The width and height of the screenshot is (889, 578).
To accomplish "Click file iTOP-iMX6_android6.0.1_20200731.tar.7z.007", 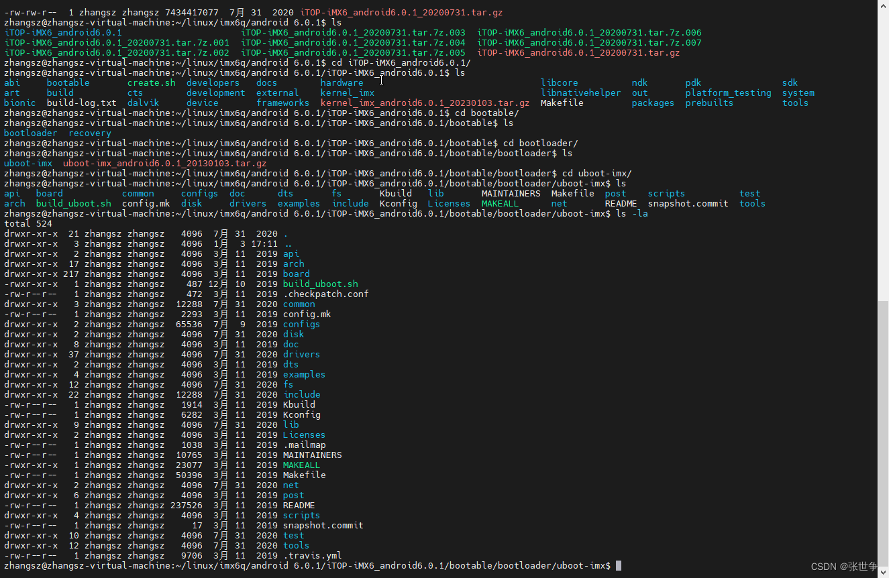I will click(589, 43).
